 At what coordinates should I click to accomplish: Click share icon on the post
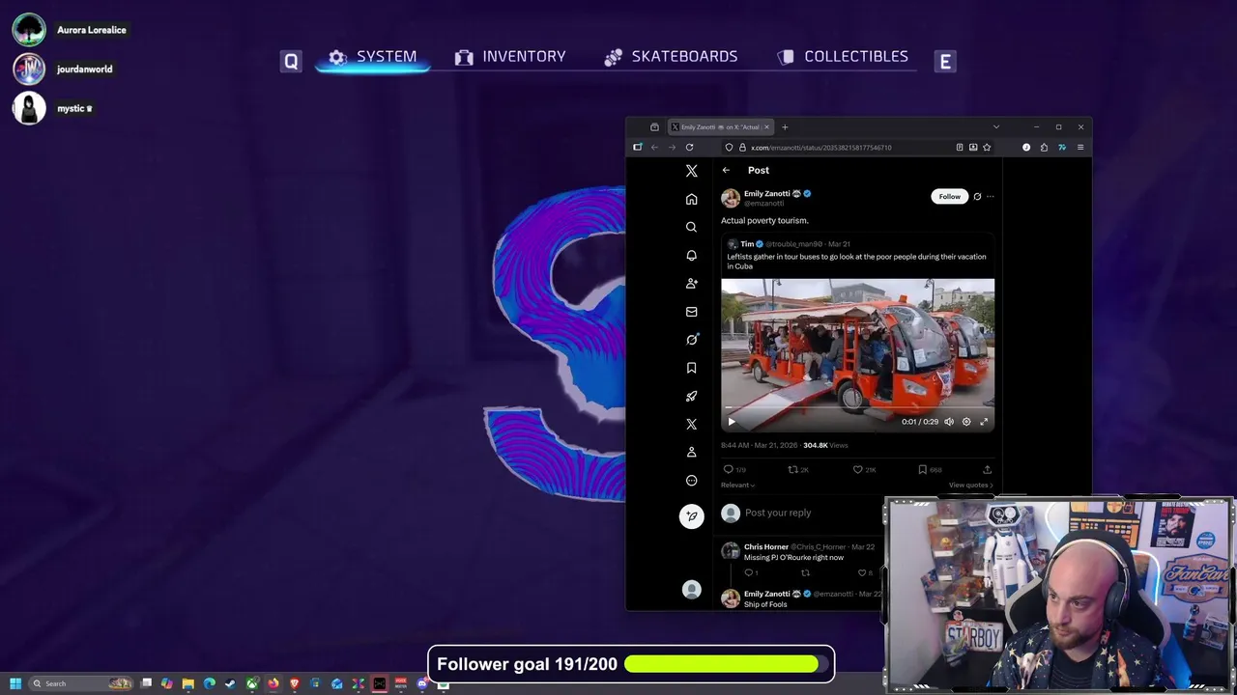pos(987,470)
